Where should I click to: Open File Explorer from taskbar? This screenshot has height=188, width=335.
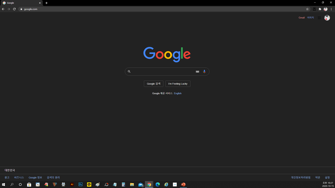132,185
